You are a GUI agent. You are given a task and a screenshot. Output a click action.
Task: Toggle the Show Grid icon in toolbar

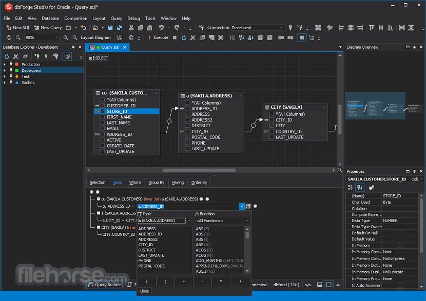302,37
